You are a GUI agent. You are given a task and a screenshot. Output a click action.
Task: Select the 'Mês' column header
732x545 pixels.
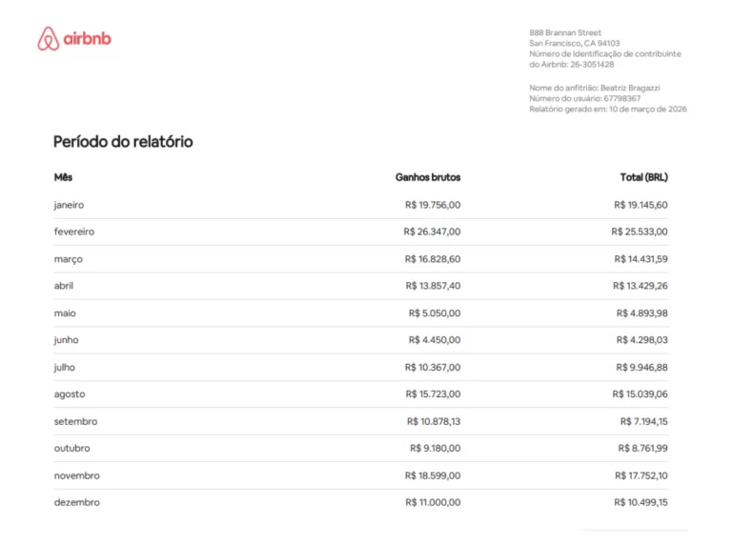tap(63, 177)
